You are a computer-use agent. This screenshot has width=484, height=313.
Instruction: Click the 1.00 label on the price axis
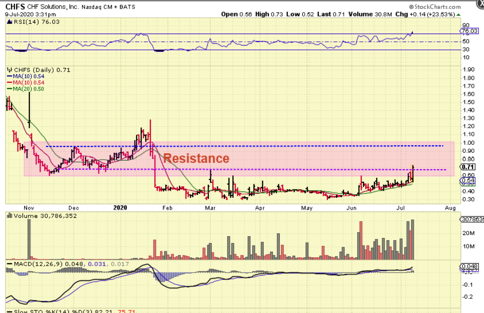(469, 143)
